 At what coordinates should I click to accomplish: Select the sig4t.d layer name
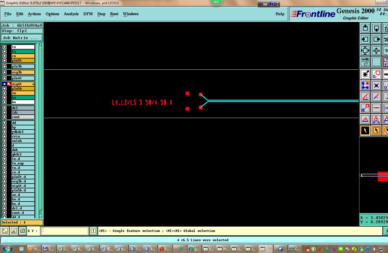pyautogui.click(x=23, y=186)
